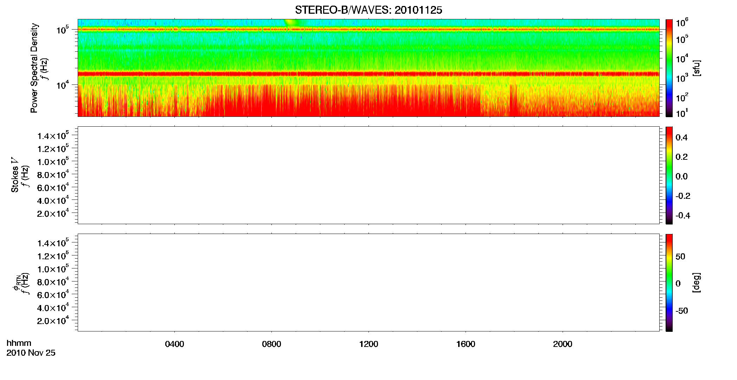
Task: Click the 10^1 tick on sfu color bar
Action: click(682, 113)
